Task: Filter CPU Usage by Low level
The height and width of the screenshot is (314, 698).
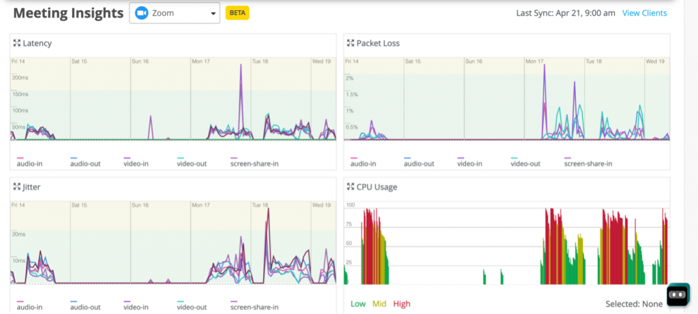Action: [357, 304]
